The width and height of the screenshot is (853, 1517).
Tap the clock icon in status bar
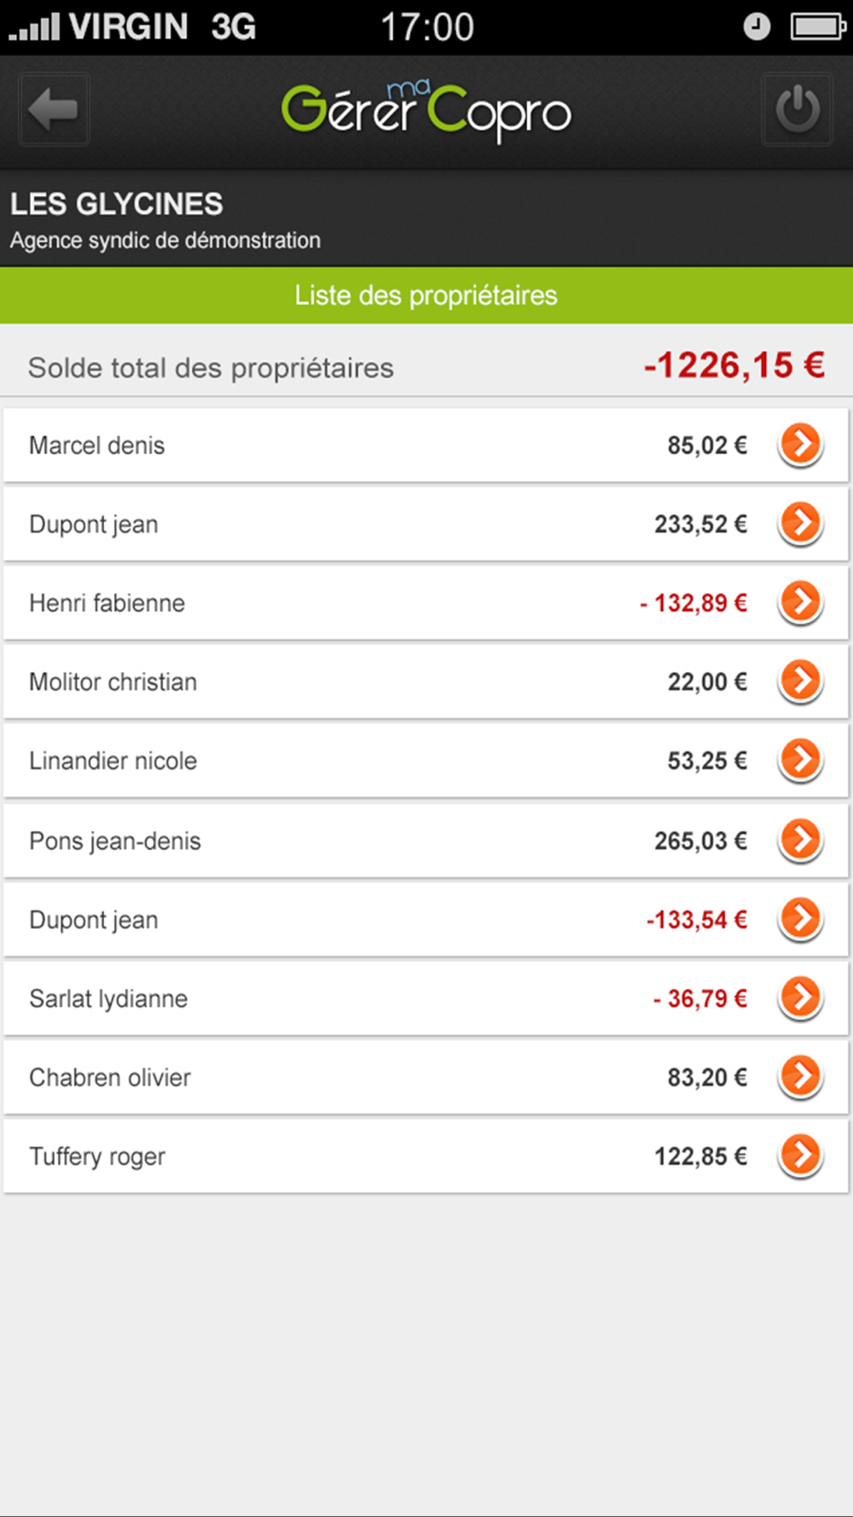pyautogui.click(x=756, y=26)
